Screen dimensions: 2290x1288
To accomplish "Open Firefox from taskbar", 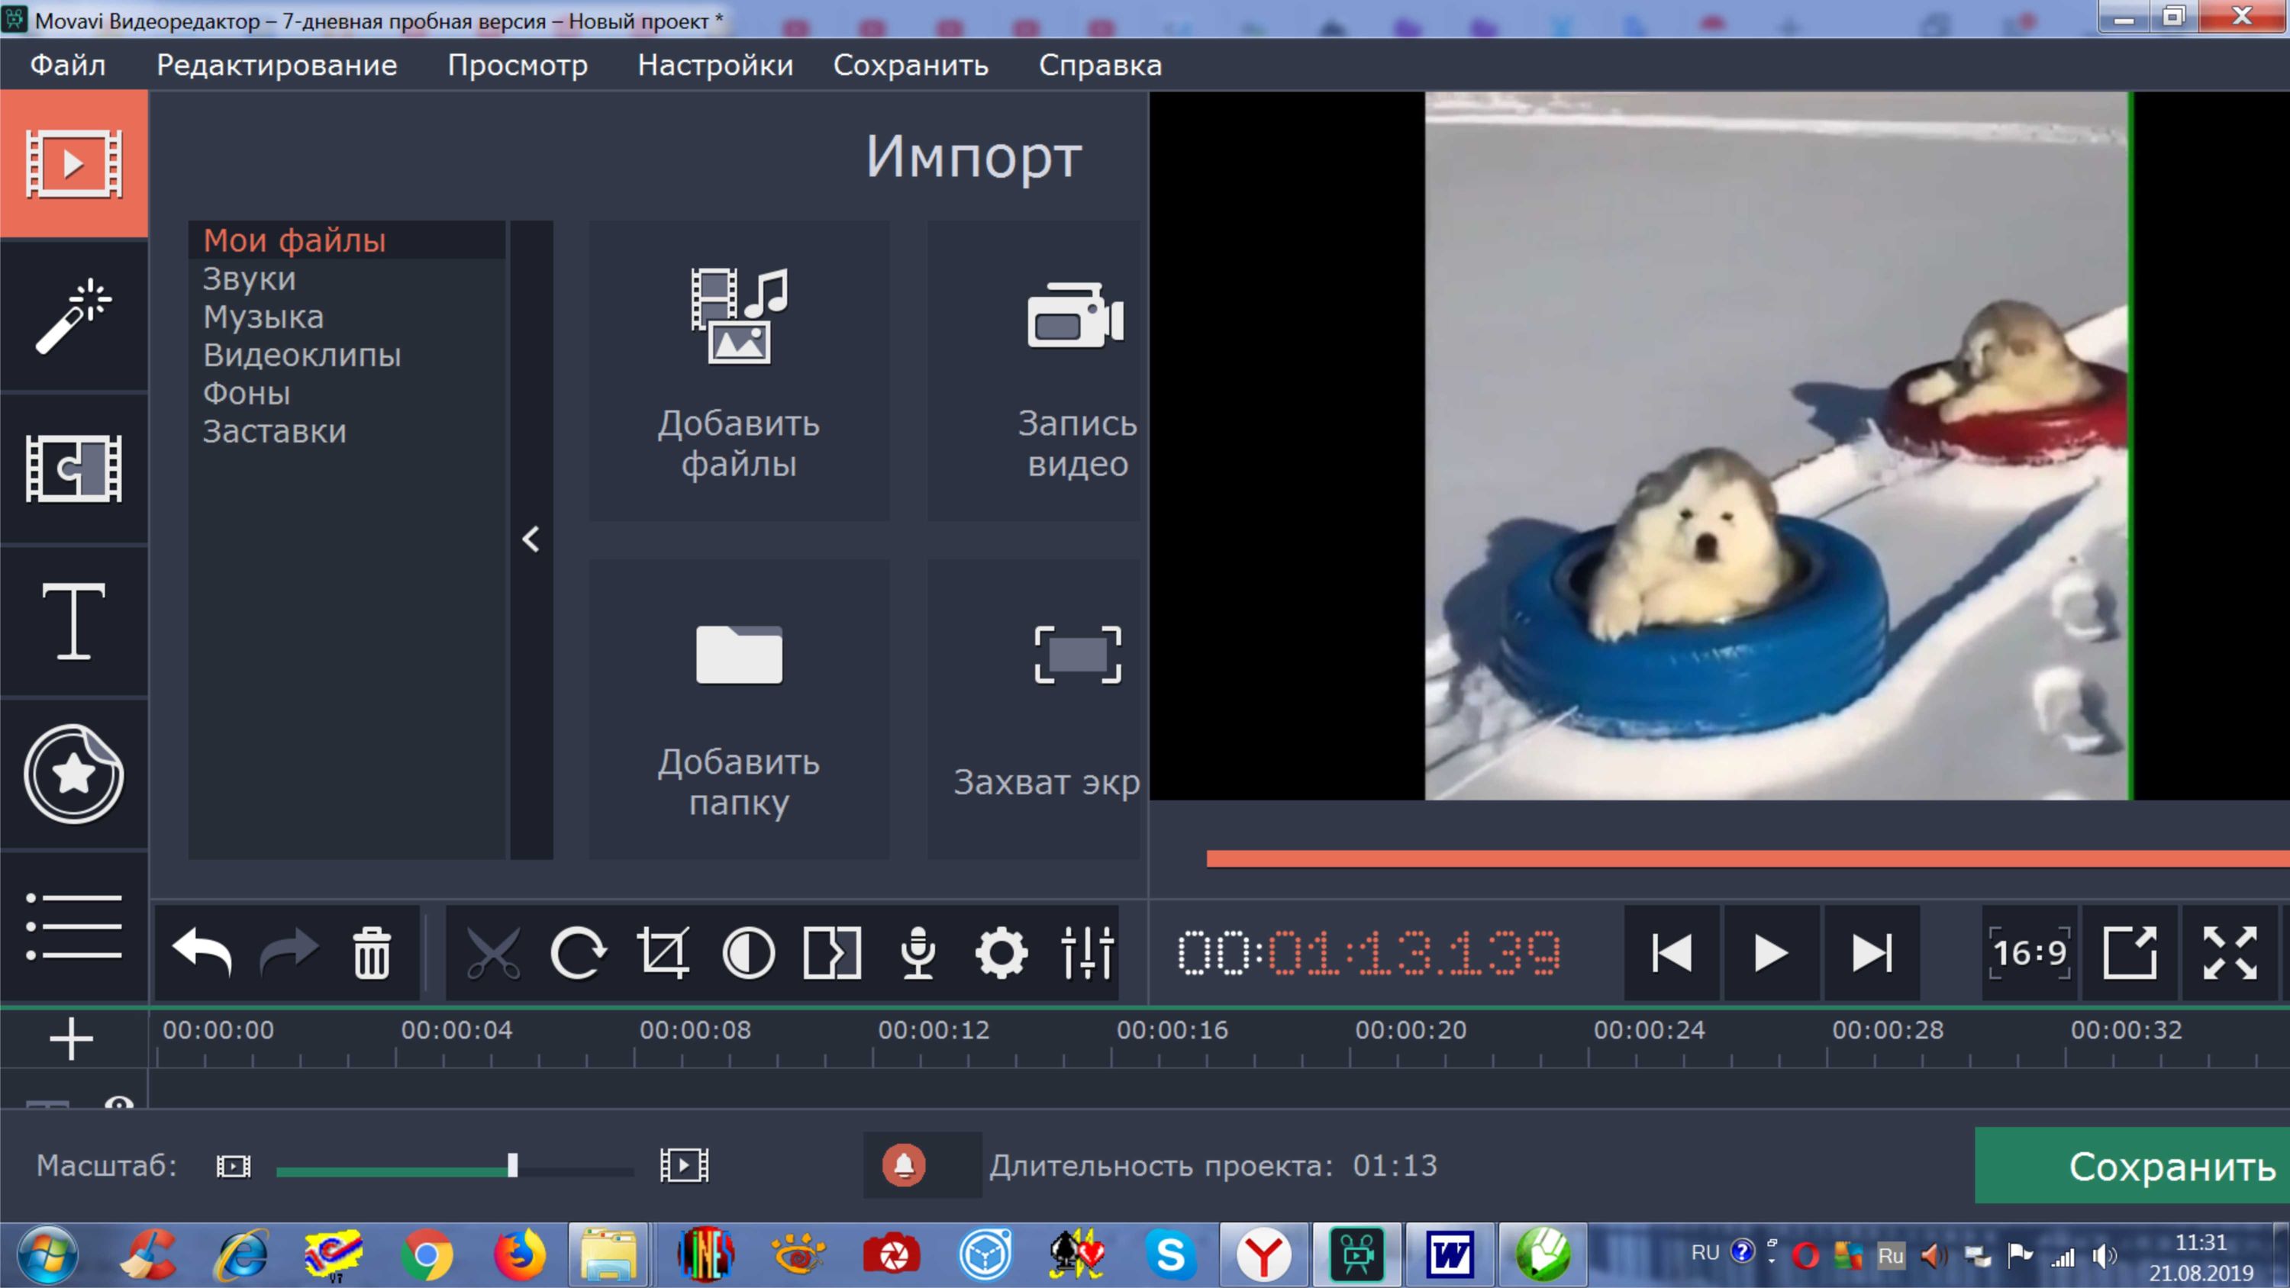I will [x=520, y=1254].
